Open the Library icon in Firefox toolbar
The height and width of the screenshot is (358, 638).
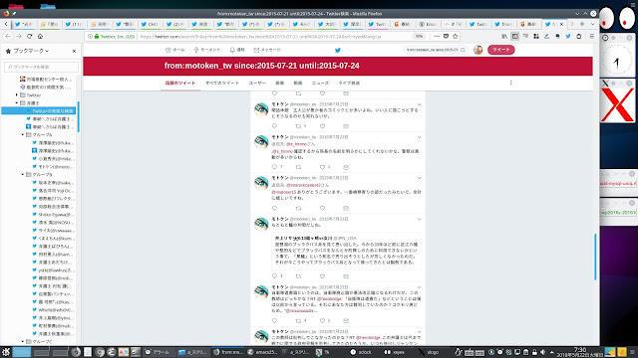coord(504,36)
